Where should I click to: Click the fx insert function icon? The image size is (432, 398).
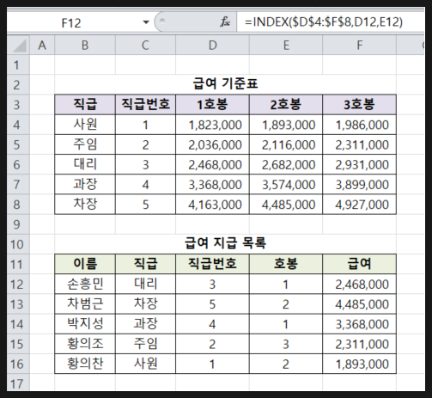click(225, 21)
